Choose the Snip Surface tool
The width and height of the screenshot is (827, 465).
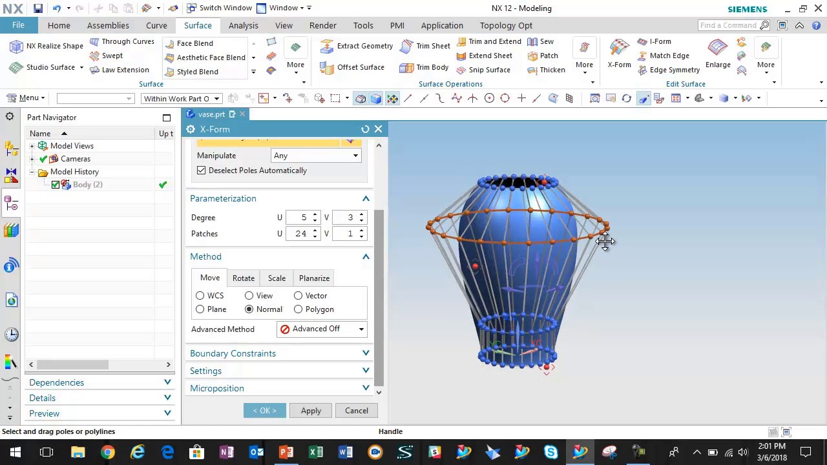(483, 70)
